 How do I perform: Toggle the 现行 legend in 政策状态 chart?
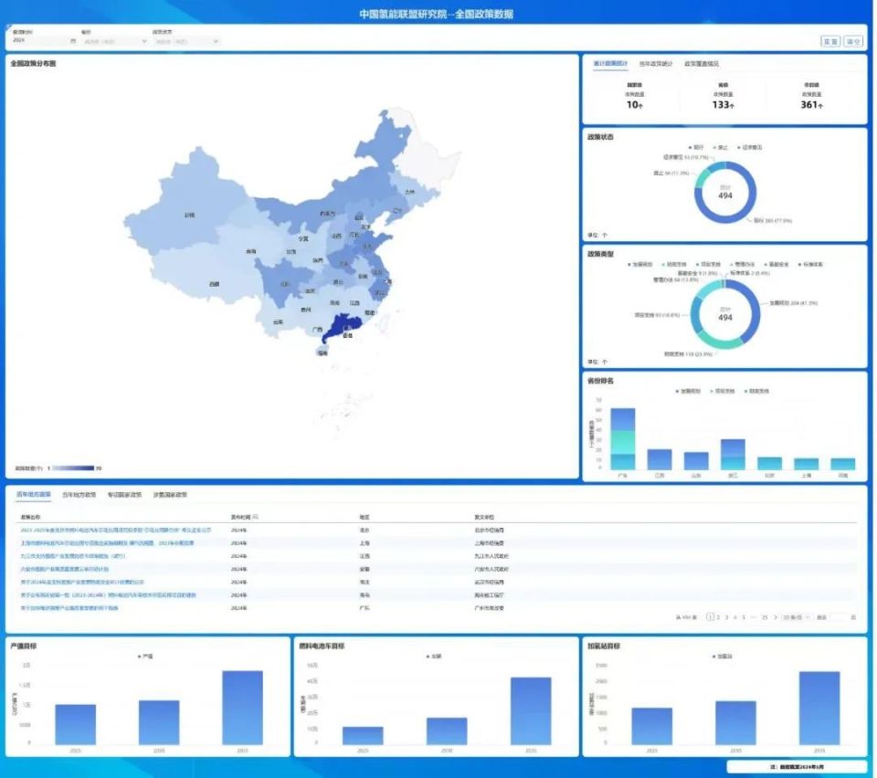696,148
